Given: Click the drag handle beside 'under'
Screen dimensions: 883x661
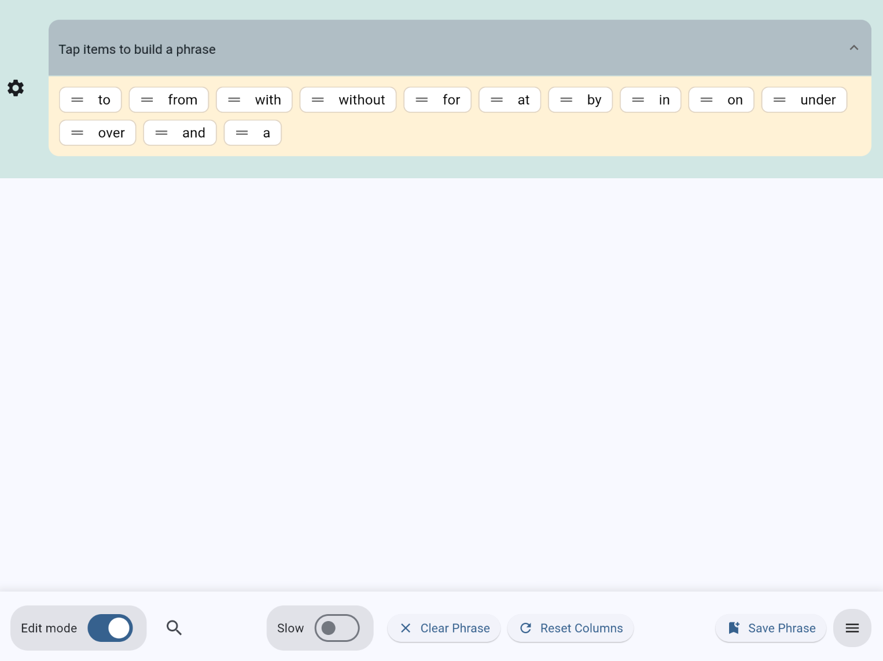Looking at the screenshot, I should coord(779,100).
